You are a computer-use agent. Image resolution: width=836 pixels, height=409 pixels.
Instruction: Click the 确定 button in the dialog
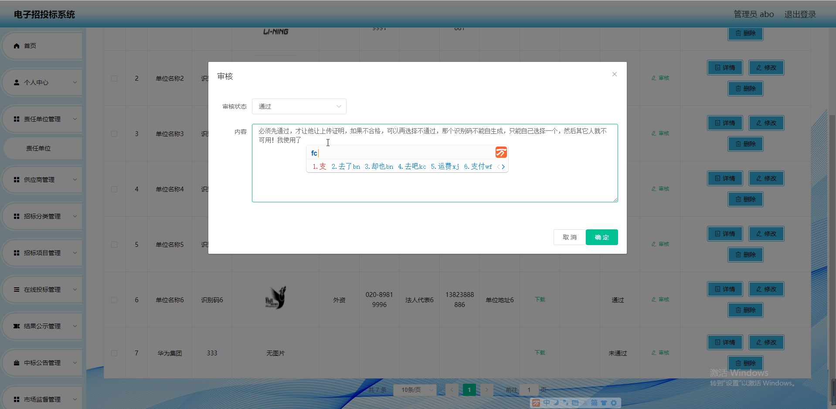pos(602,237)
